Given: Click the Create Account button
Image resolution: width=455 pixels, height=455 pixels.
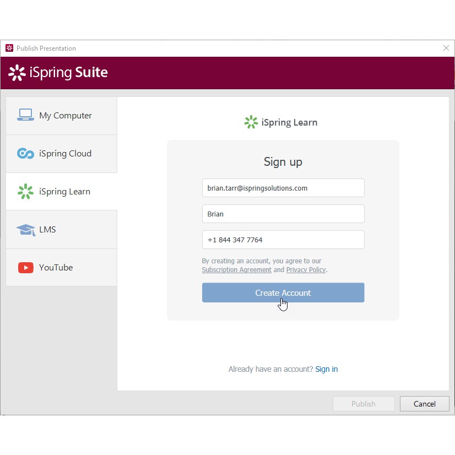Looking at the screenshot, I should click(x=283, y=292).
